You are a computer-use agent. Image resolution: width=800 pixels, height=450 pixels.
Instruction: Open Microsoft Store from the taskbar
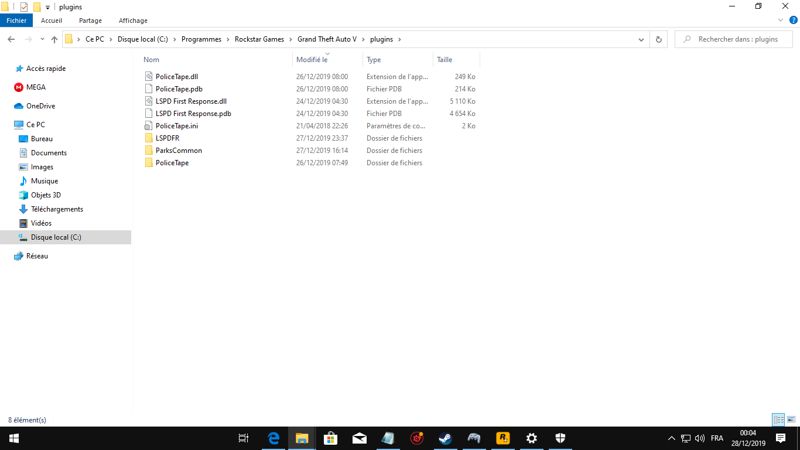click(x=331, y=438)
